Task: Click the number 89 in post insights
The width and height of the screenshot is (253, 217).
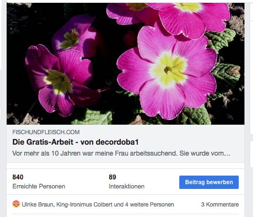Action: (112, 177)
